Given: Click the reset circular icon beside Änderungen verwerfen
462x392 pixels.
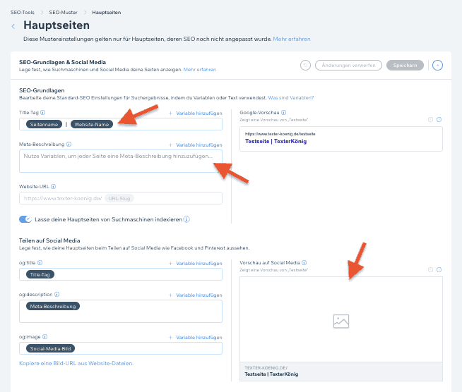Looking at the screenshot, I should [x=305, y=65].
